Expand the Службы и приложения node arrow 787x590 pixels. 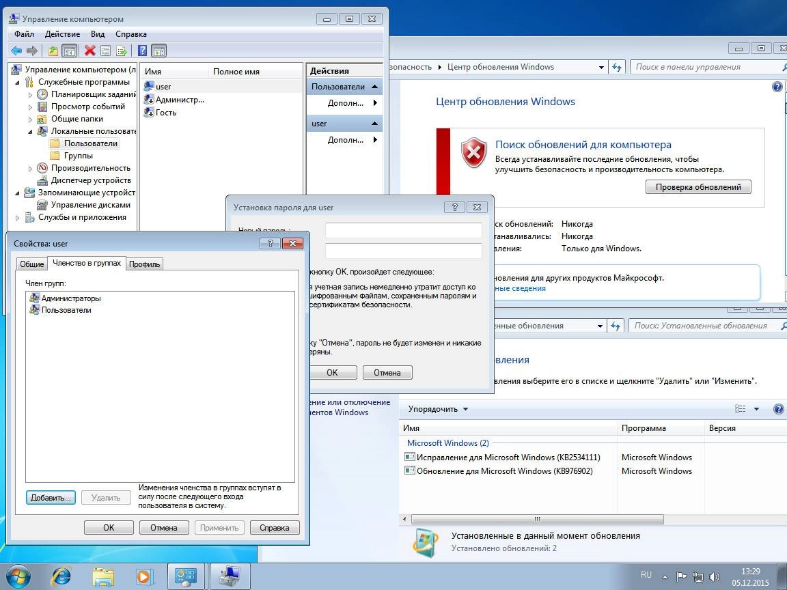coord(18,218)
